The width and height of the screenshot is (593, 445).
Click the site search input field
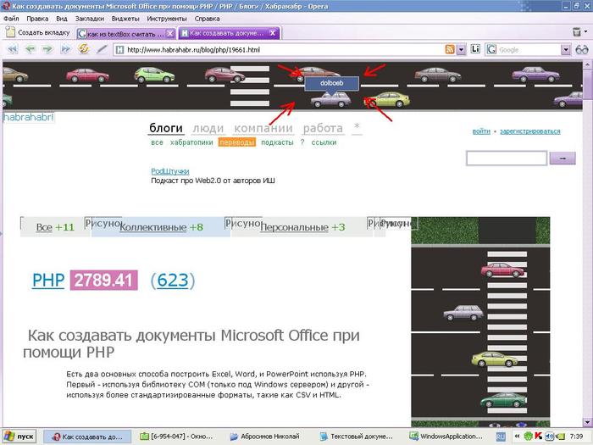click(x=507, y=159)
